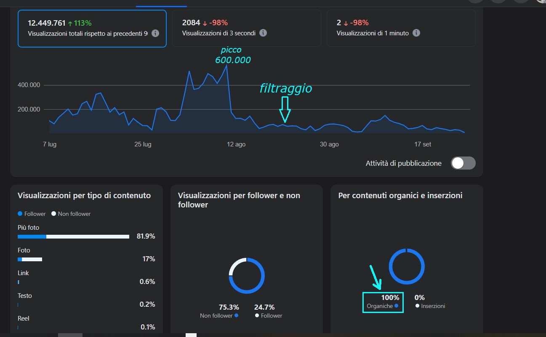Click the Più foto bar
Viewport: 546px width, 337px height.
click(x=73, y=236)
